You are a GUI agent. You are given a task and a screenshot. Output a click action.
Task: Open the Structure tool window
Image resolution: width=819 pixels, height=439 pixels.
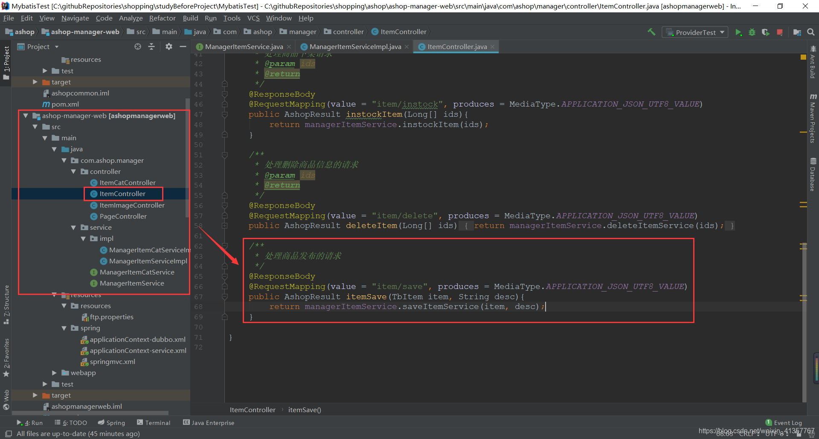click(x=6, y=304)
